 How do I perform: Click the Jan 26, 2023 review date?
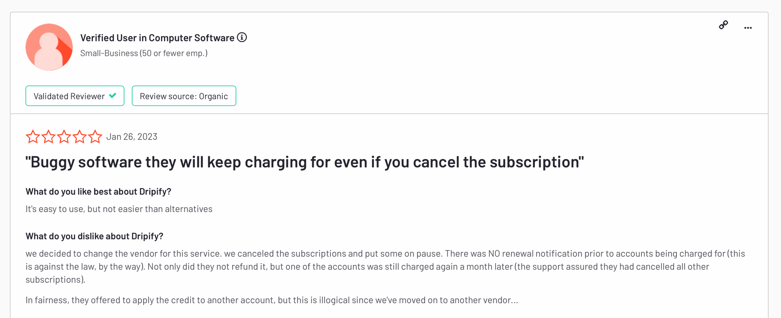click(x=132, y=137)
